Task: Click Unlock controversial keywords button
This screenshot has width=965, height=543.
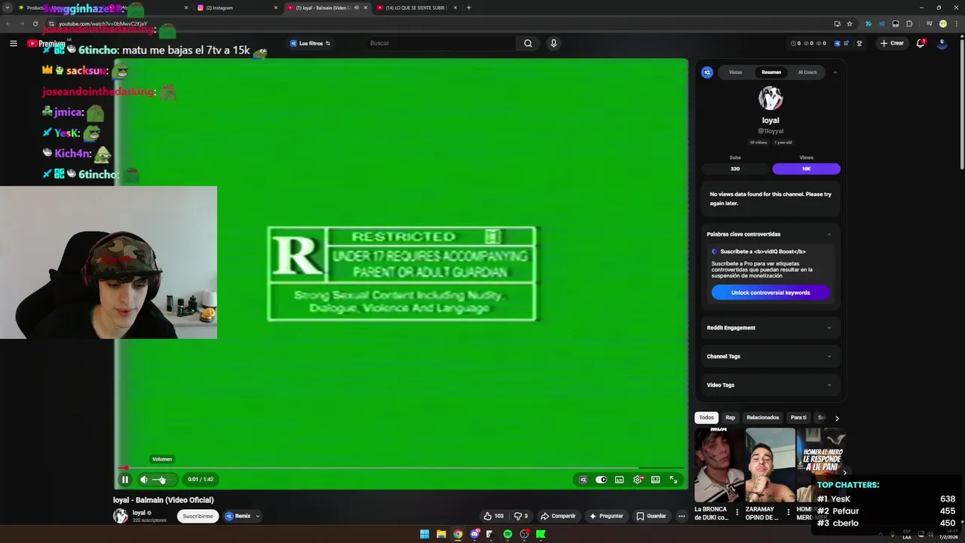Action: tap(770, 293)
